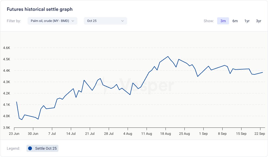268x157 pixels.
Task: Click the 22 Sep x-axis label
Action: [x=260, y=133]
